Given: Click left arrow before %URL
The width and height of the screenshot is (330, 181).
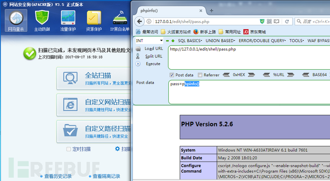Looking at the screenshot, I should tap(266, 75).
